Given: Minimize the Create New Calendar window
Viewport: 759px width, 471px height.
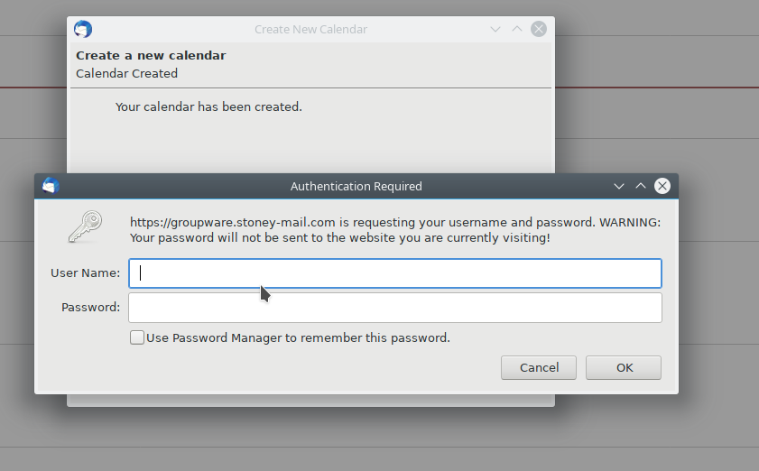Looking at the screenshot, I should [495, 29].
